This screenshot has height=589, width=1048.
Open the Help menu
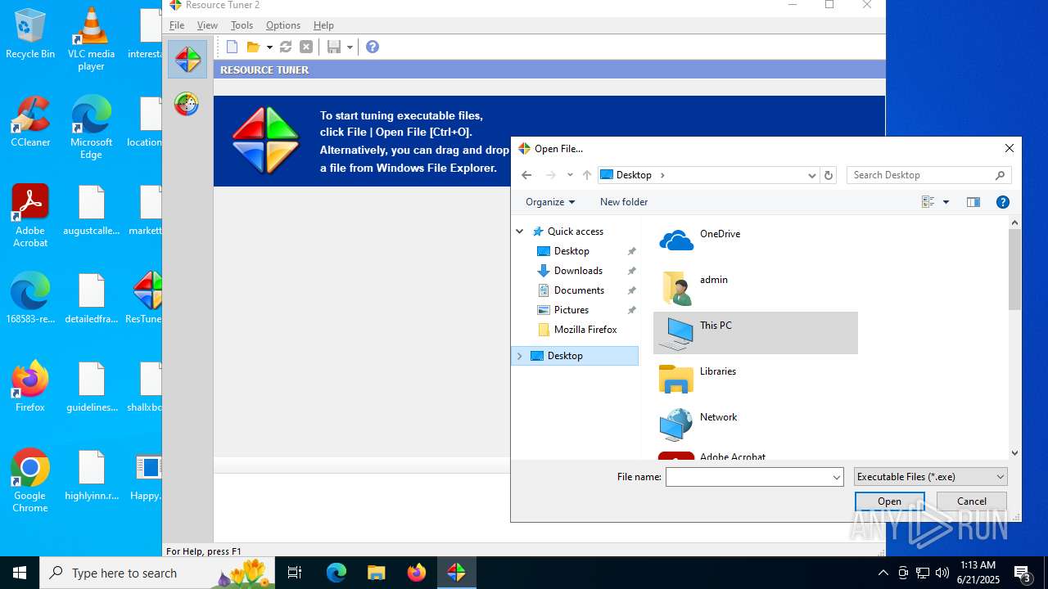323,25
